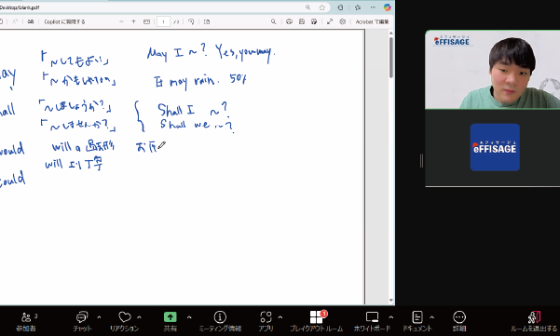
Task: Expand the chat options arrow
Action: [x=99, y=316]
